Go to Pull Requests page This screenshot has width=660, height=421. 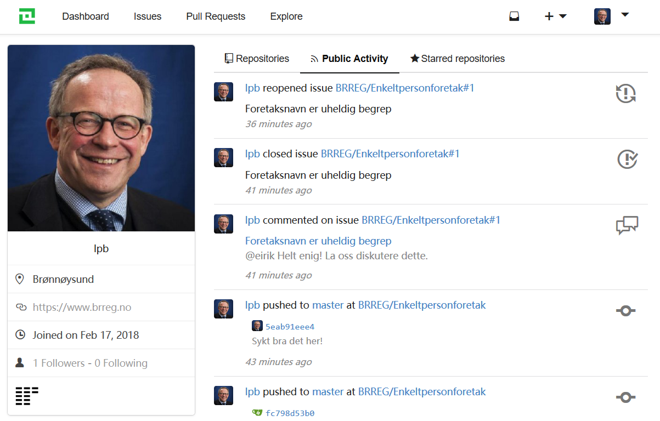pyautogui.click(x=216, y=16)
